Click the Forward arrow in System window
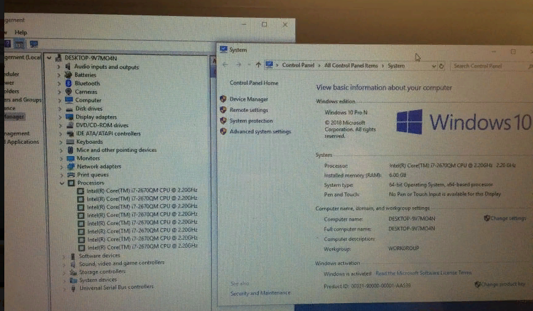 pyautogui.click(x=239, y=65)
